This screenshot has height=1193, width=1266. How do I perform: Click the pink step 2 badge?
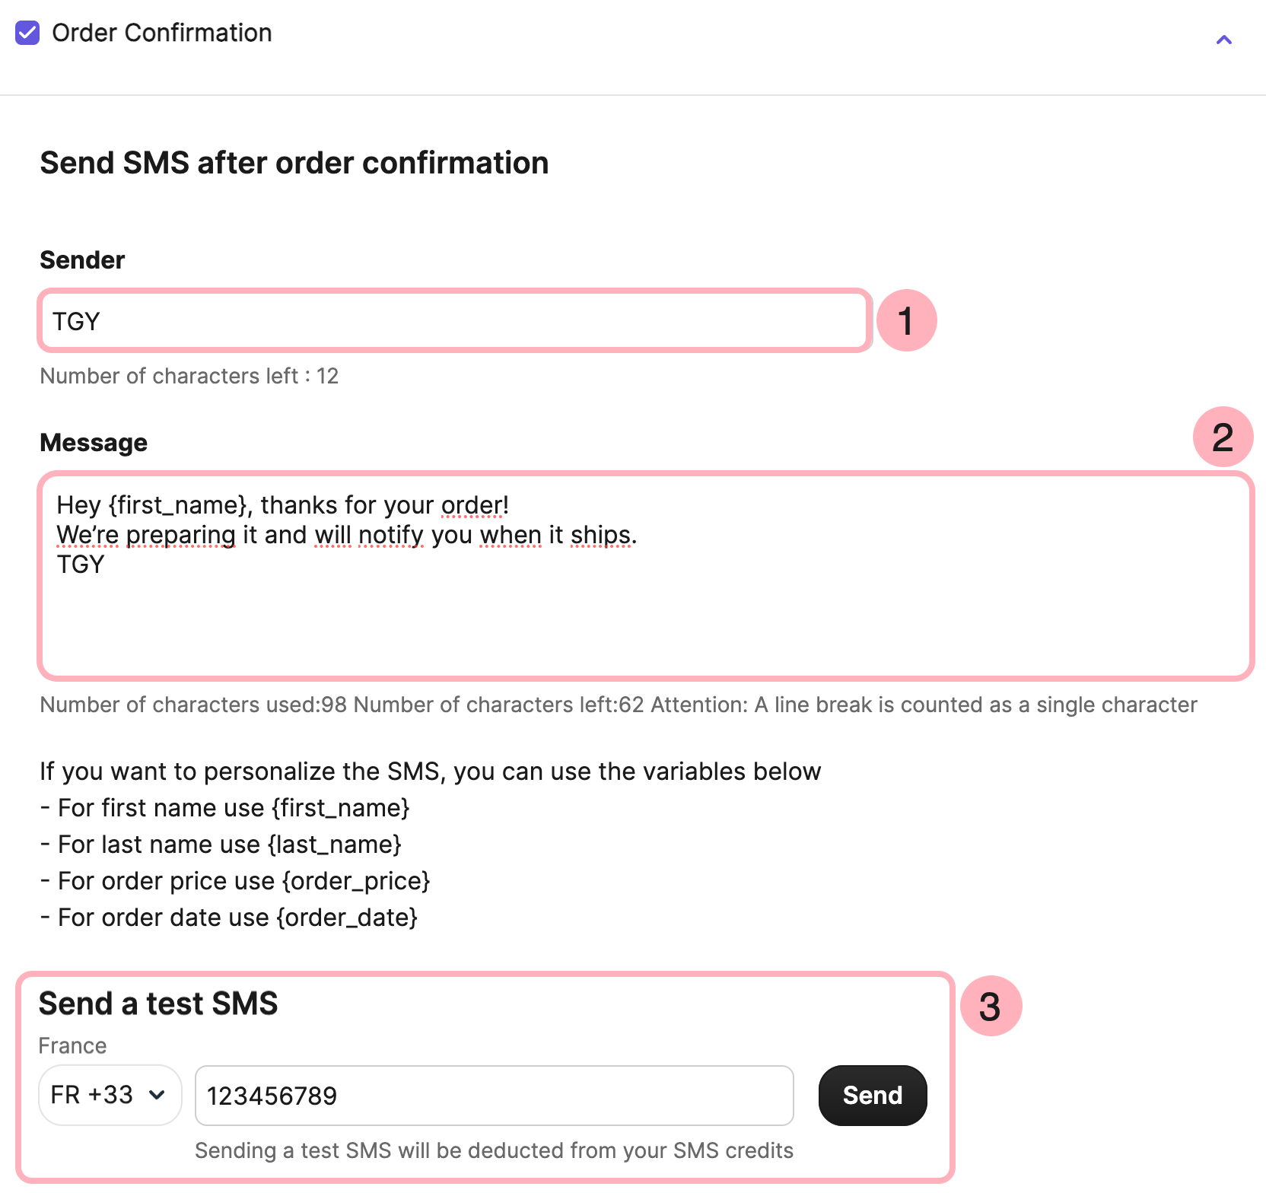(x=1223, y=437)
